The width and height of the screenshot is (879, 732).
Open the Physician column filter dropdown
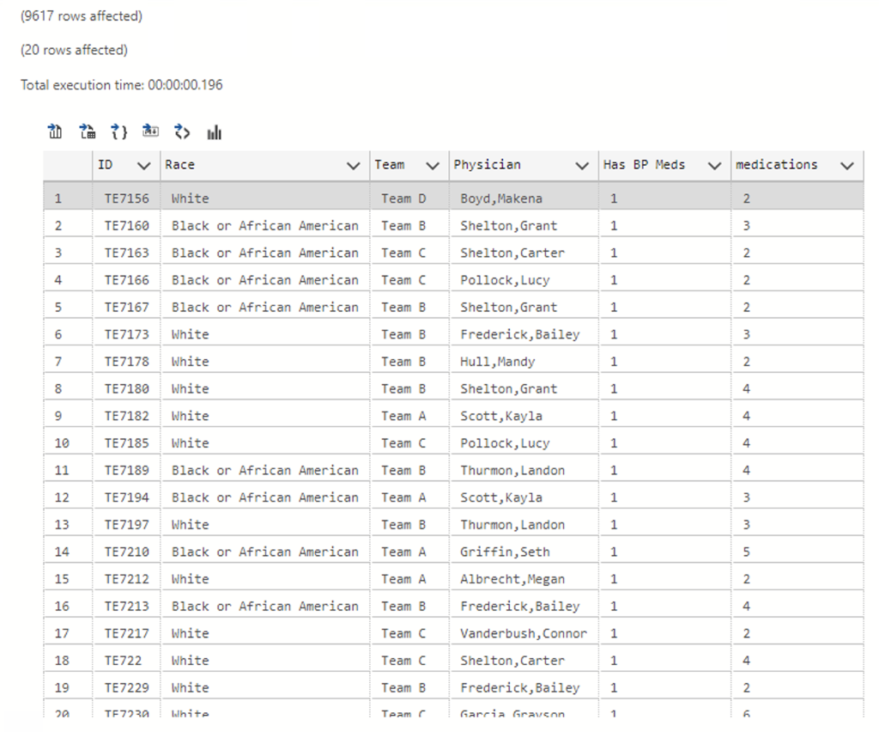click(583, 166)
